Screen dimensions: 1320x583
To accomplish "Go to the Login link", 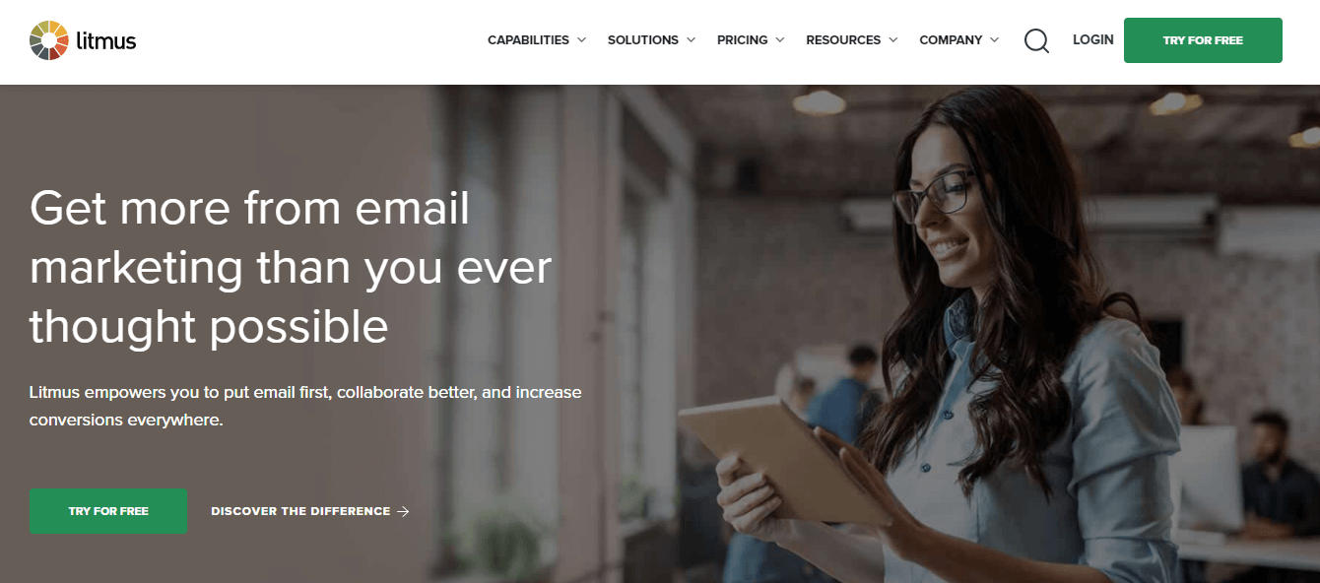I will pyautogui.click(x=1093, y=39).
